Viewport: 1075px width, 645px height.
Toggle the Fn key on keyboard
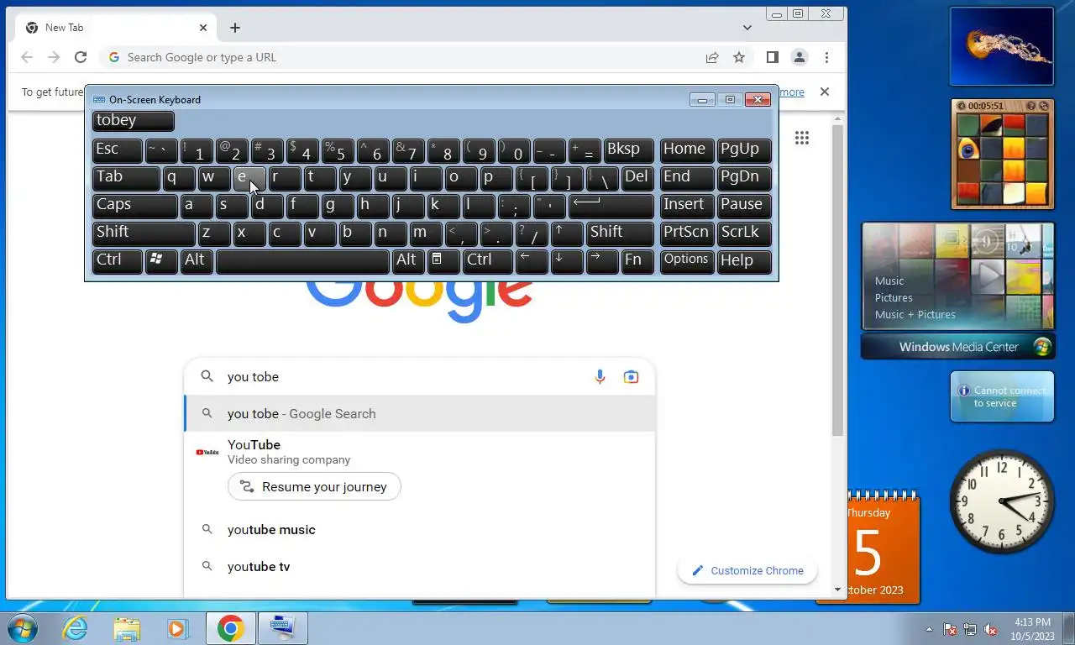click(637, 262)
